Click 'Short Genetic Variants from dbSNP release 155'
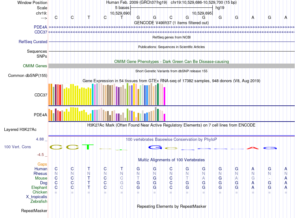Screen dimensions: 295x218 [x=171, y=71]
